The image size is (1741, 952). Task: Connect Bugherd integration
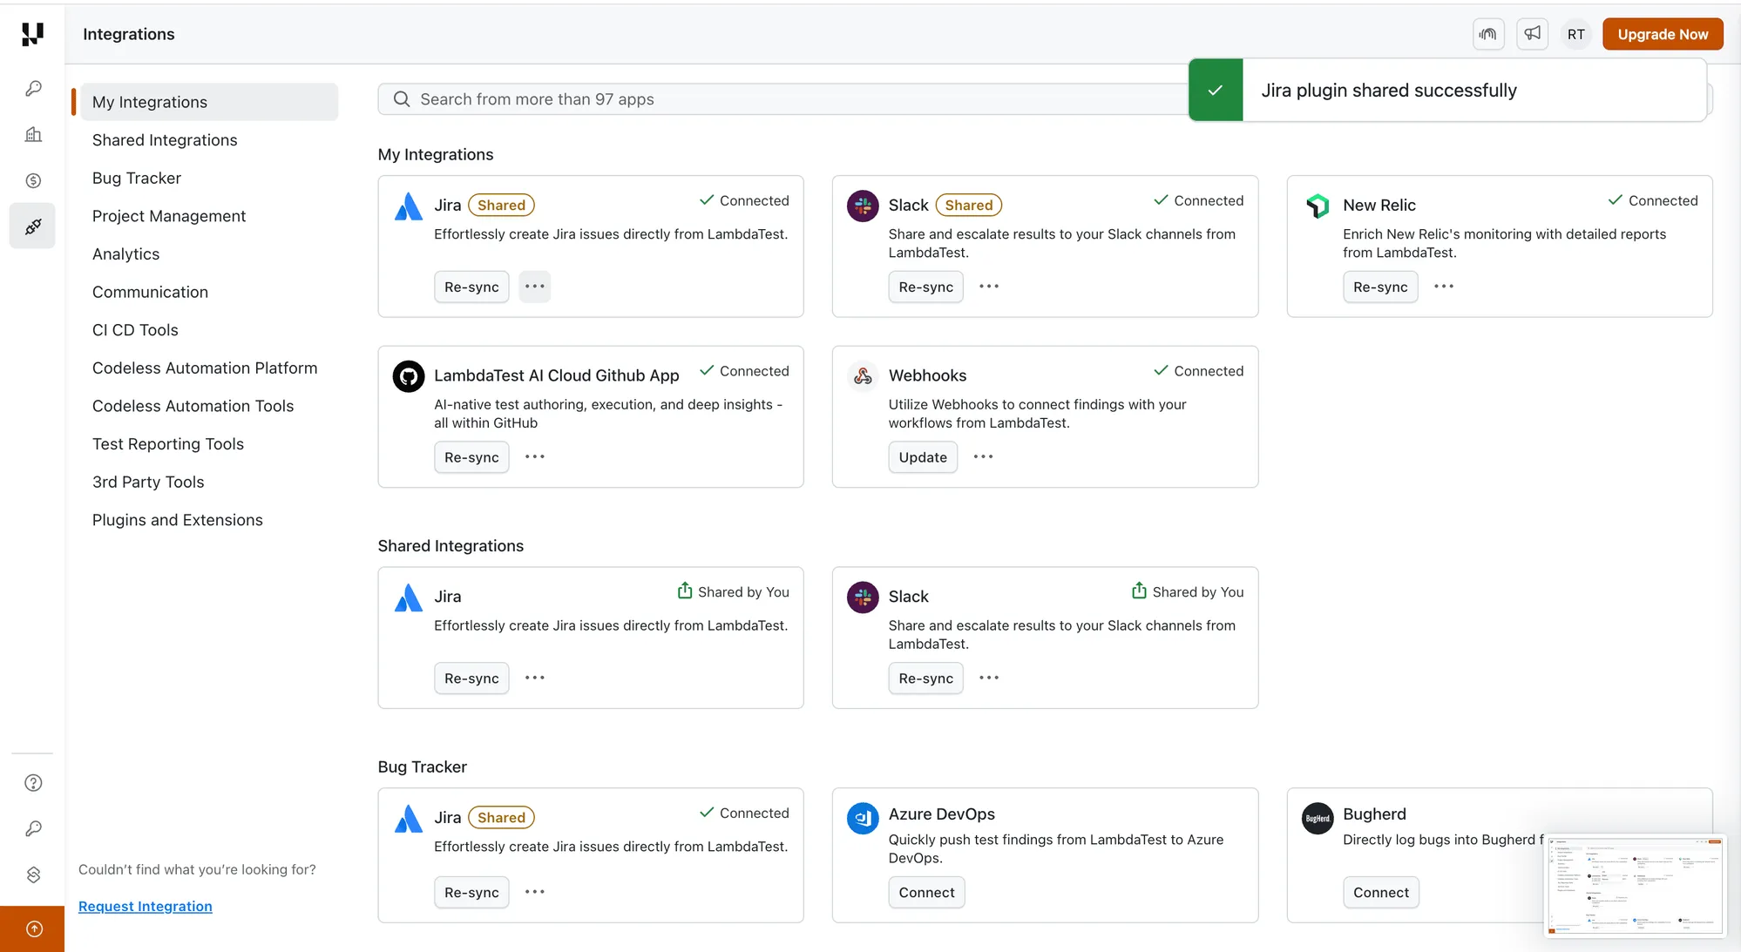[x=1381, y=892]
